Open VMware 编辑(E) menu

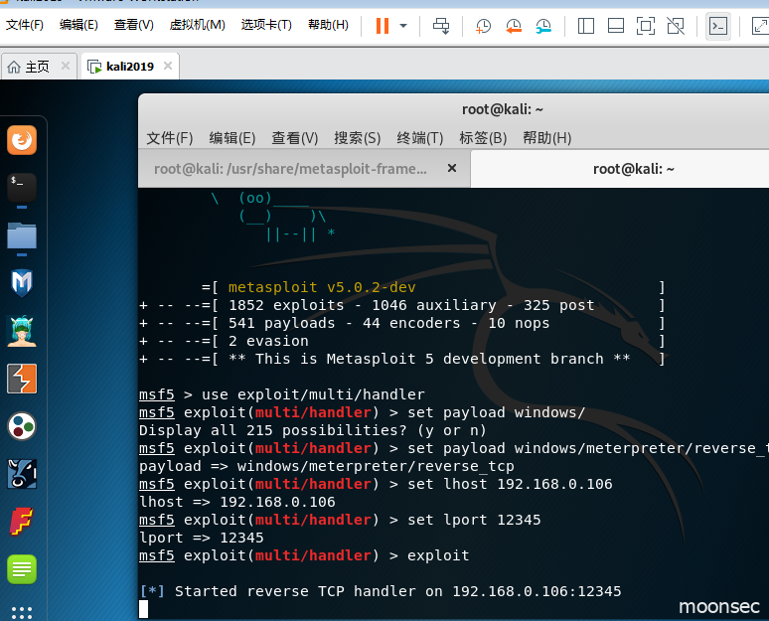coord(78,25)
